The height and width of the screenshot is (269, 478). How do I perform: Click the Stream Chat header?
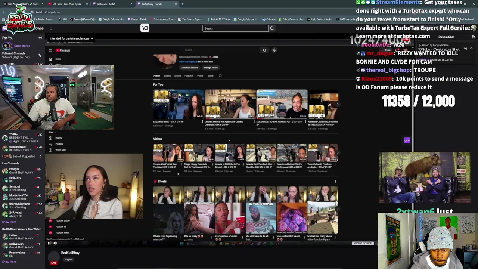446,37
